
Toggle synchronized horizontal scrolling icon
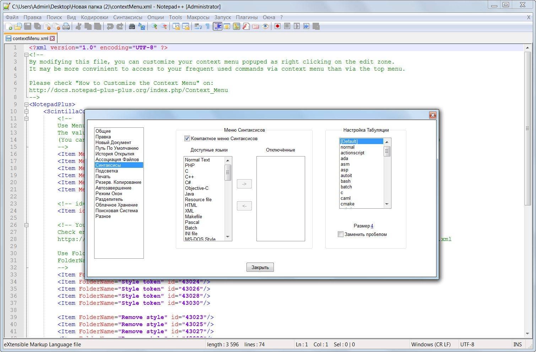pyautogui.click(x=186, y=26)
